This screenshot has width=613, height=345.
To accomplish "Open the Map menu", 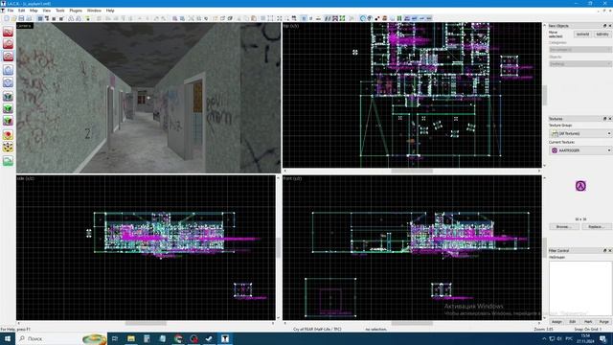I will [34, 11].
